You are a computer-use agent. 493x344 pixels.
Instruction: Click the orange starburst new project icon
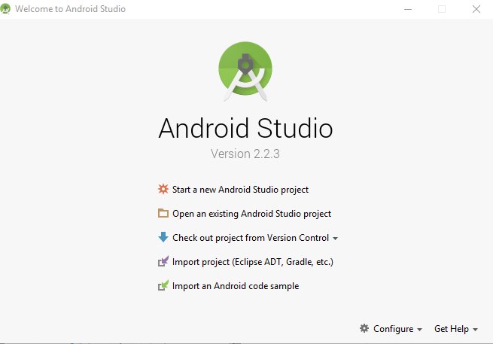tap(163, 189)
